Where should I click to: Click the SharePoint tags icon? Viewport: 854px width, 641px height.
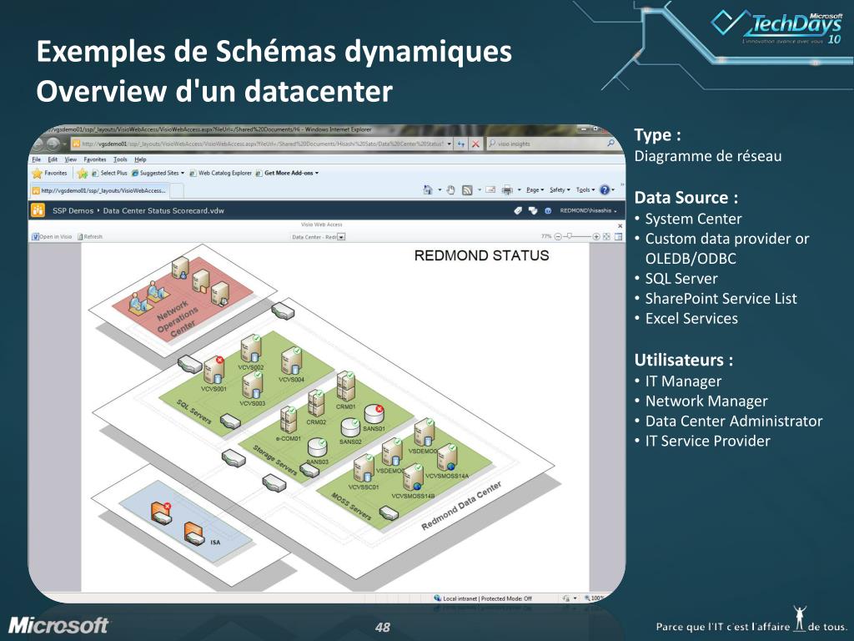[x=518, y=210]
